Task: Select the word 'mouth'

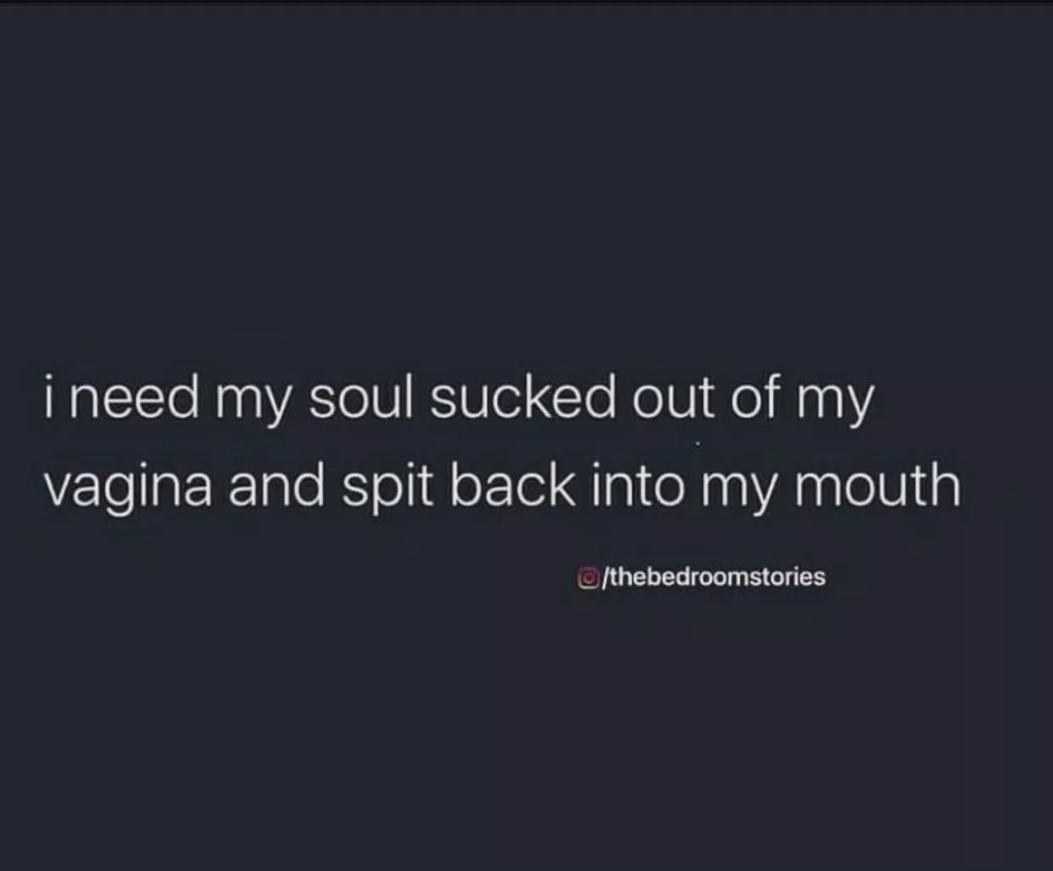Action: tap(877, 485)
